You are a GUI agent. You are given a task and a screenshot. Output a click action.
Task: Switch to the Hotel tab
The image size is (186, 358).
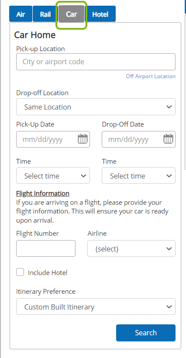(x=100, y=14)
